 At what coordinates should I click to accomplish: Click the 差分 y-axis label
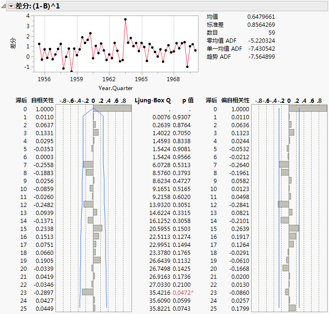coord(13,43)
